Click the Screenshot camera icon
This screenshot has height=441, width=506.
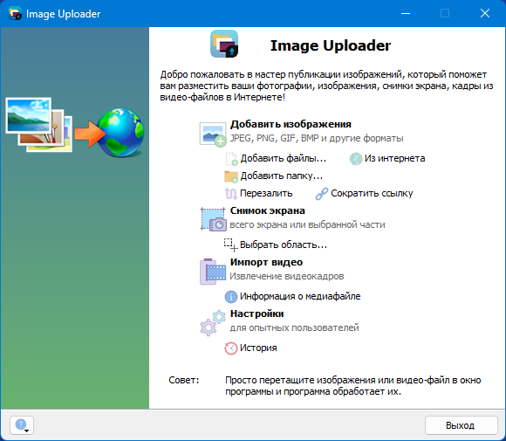click(x=213, y=219)
